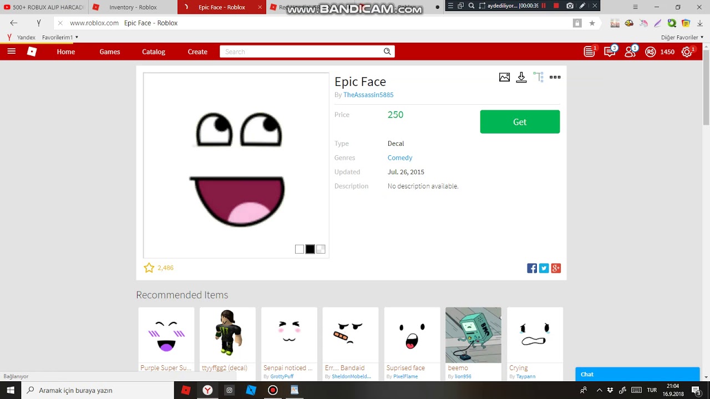710x399 pixels.
Task: Click the Comedy genre link
Action: point(400,158)
